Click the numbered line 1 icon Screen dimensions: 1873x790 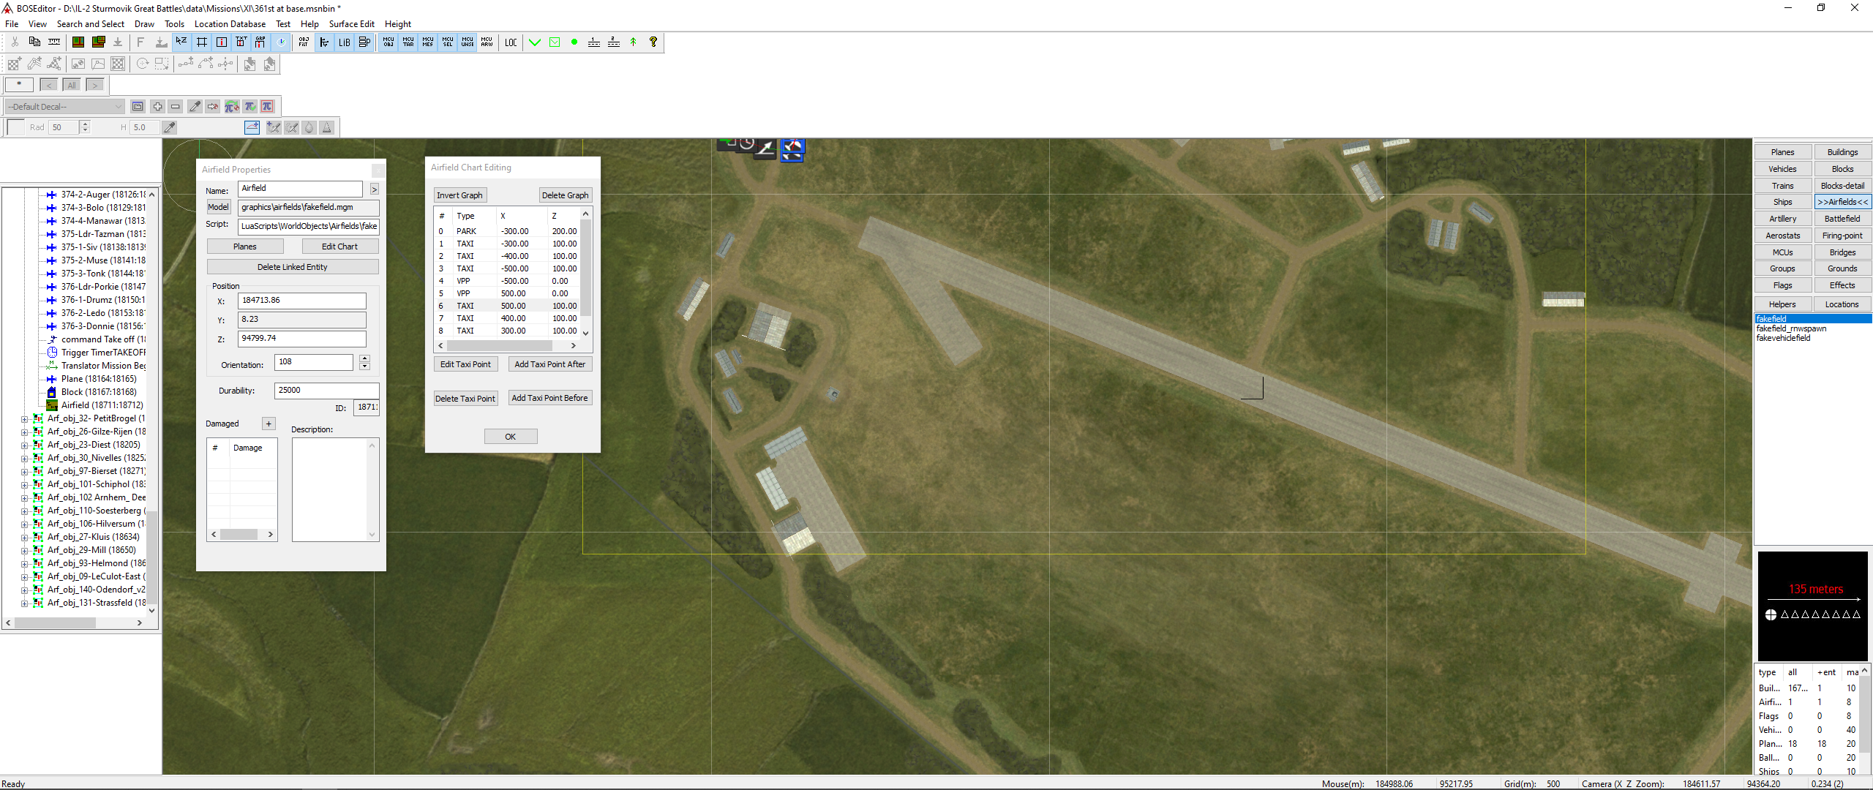coord(594,42)
